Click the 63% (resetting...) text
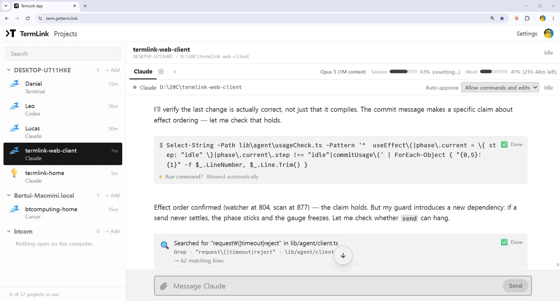 coord(440,72)
